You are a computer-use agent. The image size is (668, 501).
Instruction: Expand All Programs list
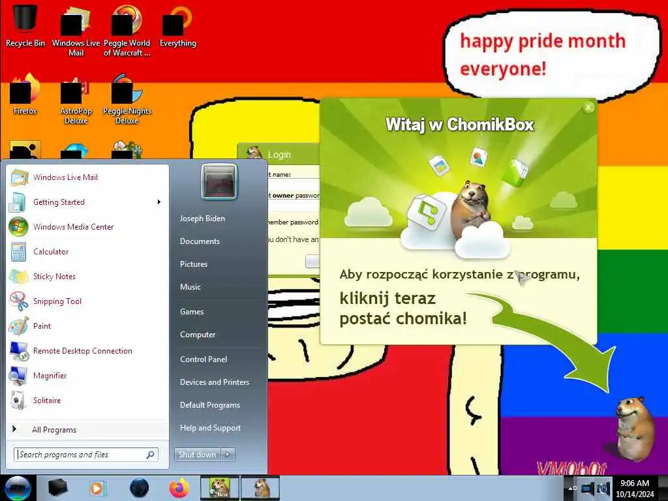[x=87, y=430]
